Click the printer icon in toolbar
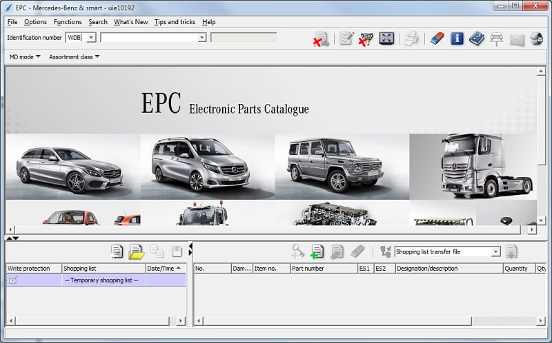The image size is (552, 343). click(x=411, y=39)
